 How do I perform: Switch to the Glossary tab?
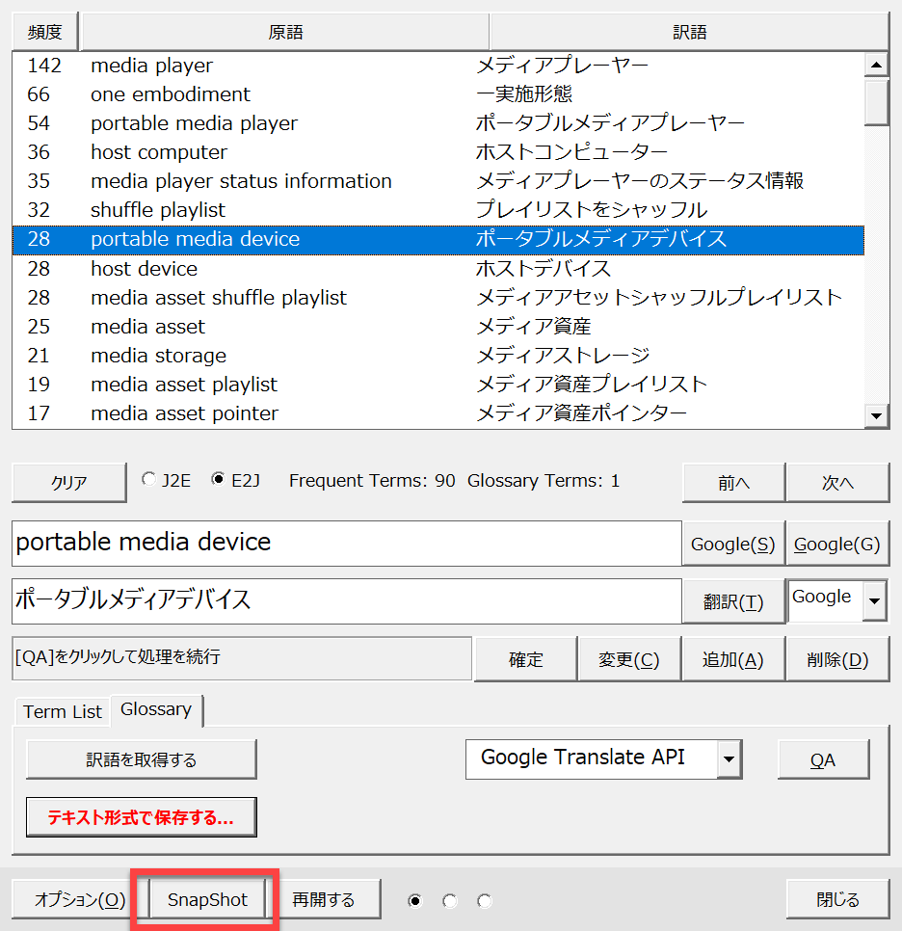coord(156,709)
